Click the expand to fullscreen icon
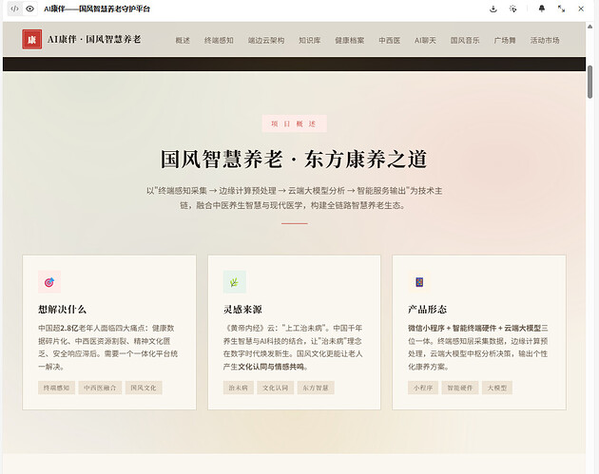The image size is (599, 474). click(561, 9)
